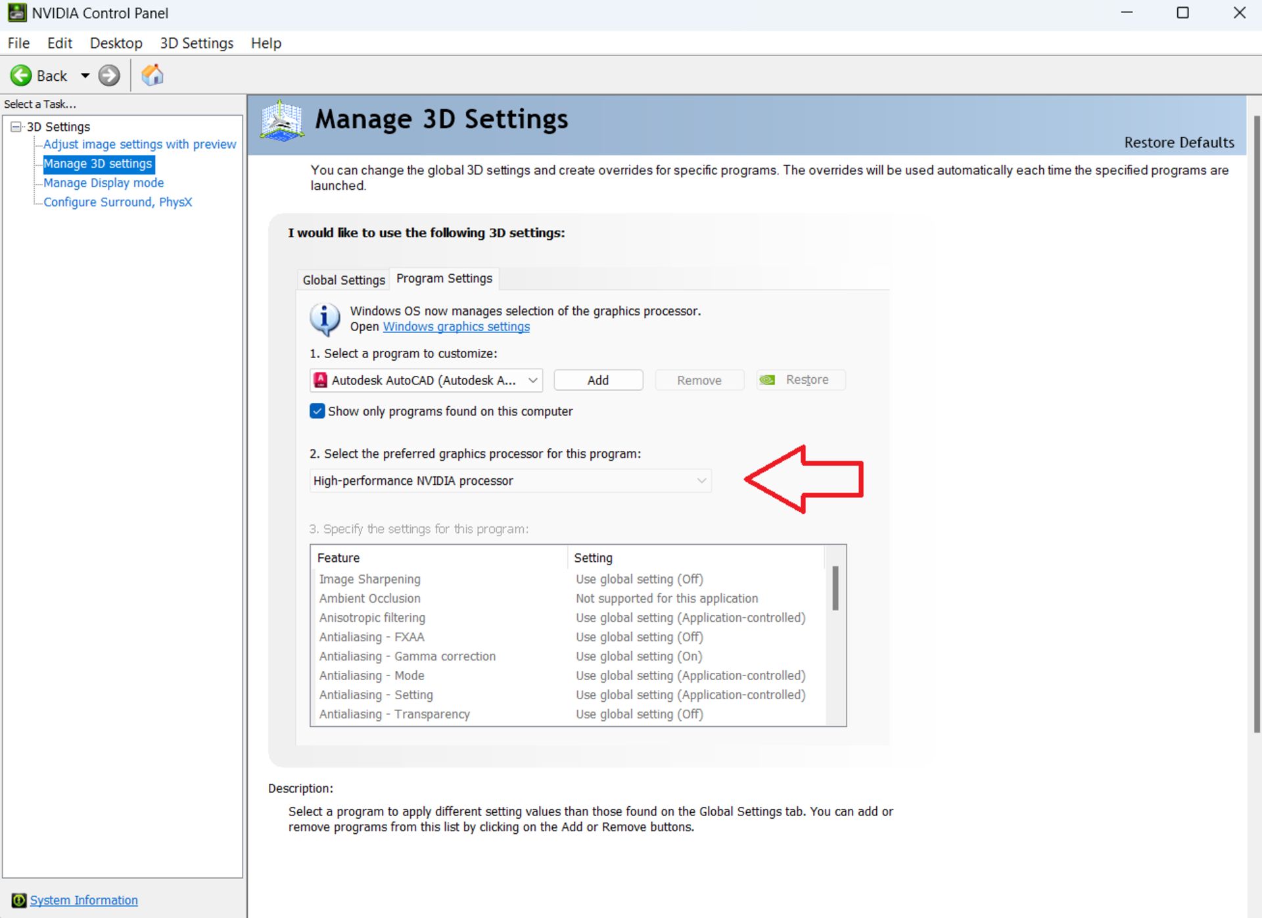
Task: Click the green Back arrow icon
Action: [20, 76]
